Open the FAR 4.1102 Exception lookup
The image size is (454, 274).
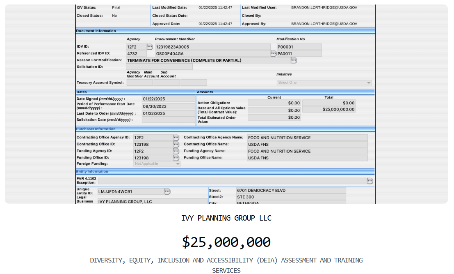370,181
